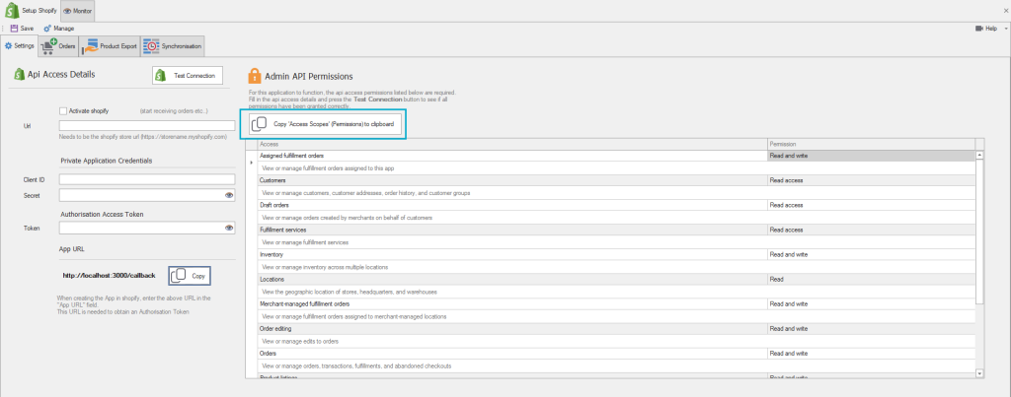1011x397 pixels.
Task: Copy the App URL callback
Action: coord(190,276)
